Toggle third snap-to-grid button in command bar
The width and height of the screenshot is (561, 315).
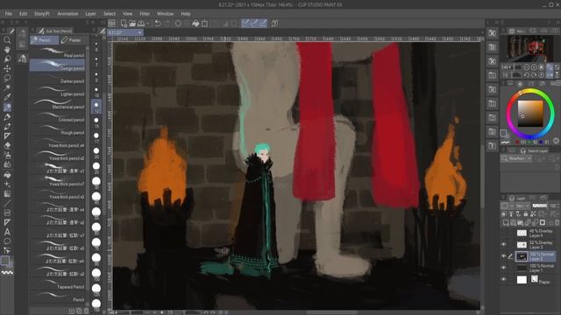tap(263, 24)
